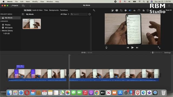This screenshot has width=173, height=97.
Task: Open the Transitions tab
Action: pyautogui.click(x=64, y=10)
